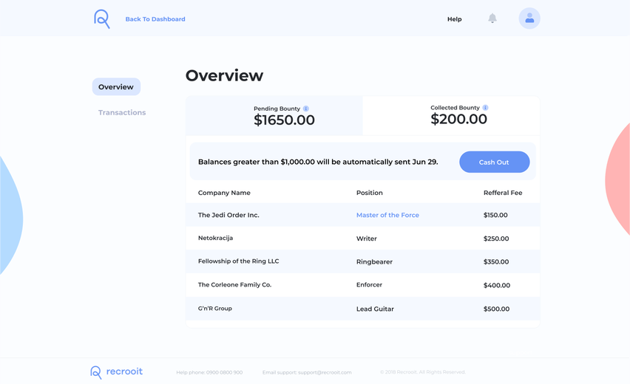Click the Cash Out button

point(494,162)
